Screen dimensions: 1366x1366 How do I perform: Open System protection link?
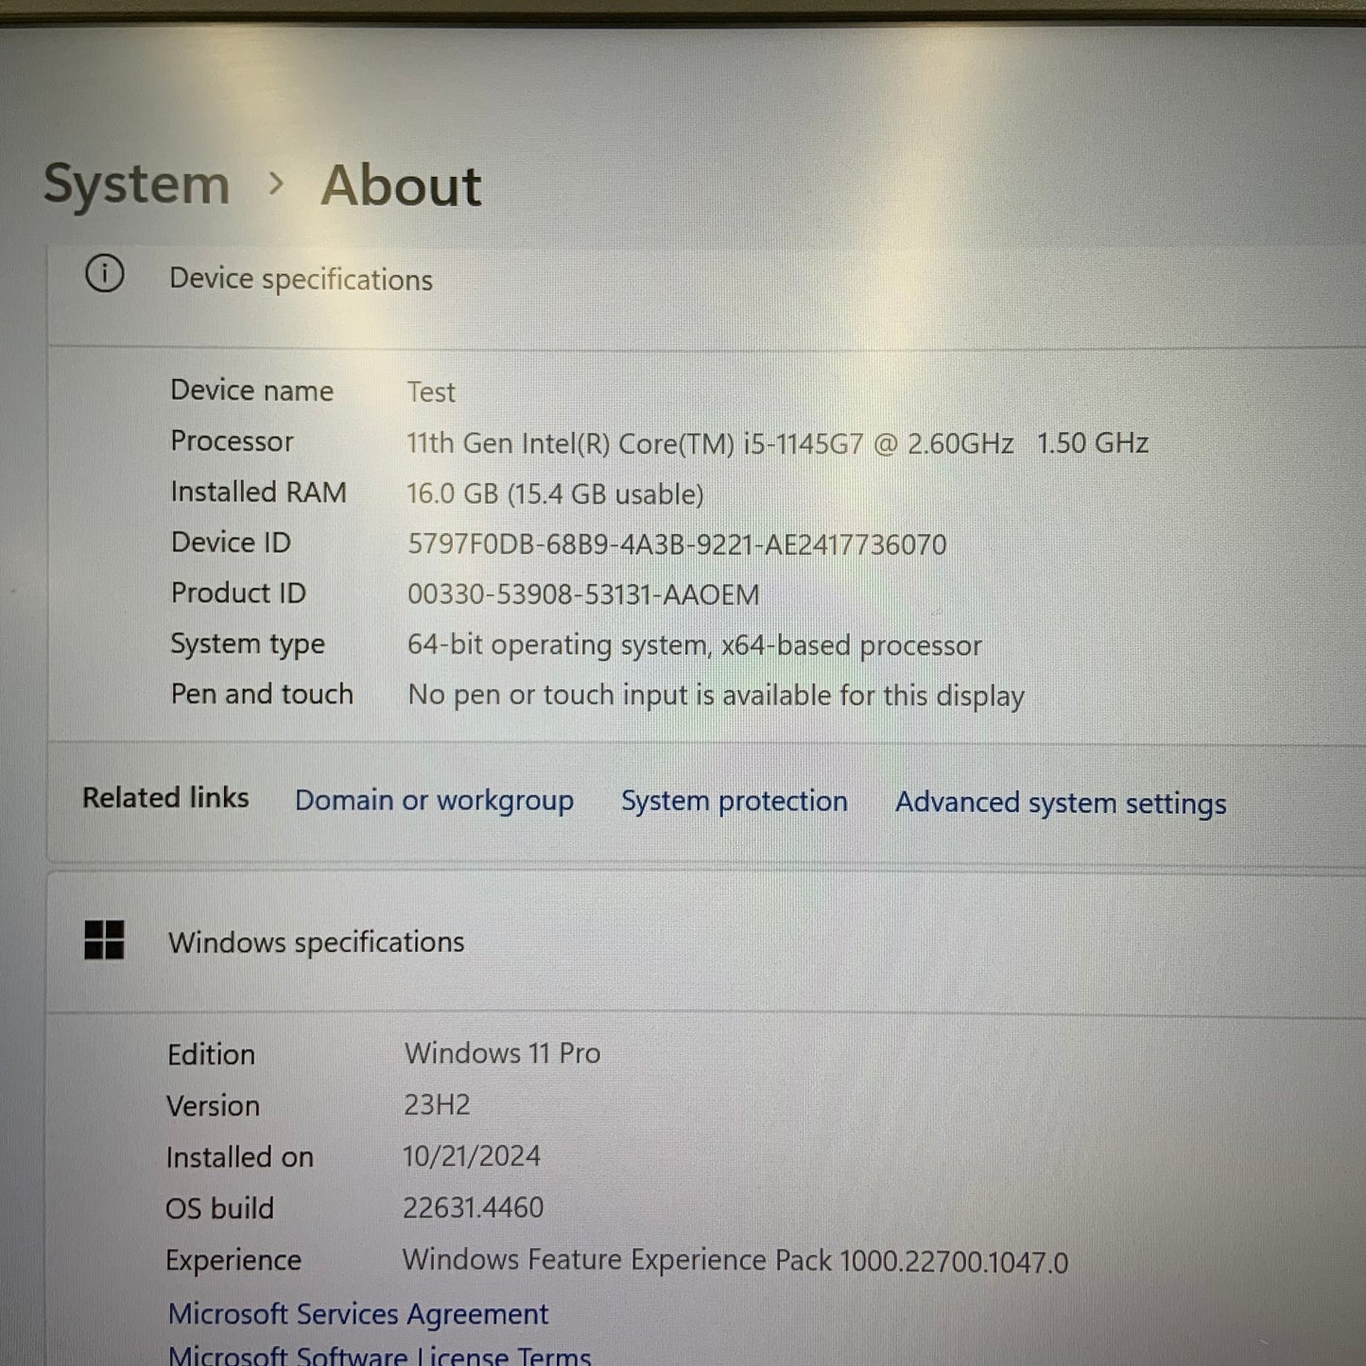(x=735, y=802)
